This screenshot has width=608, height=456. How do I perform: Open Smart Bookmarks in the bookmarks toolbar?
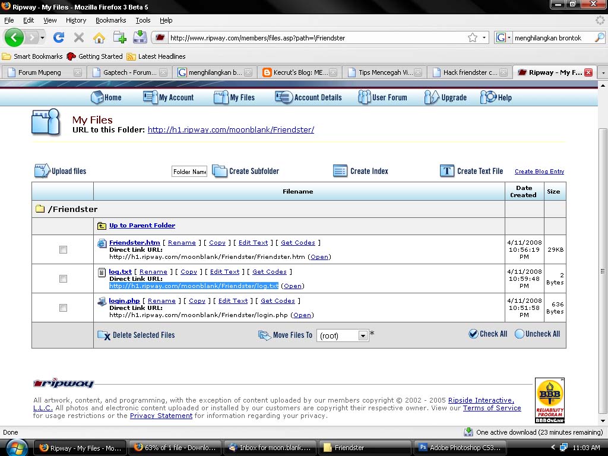pyautogui.click(x=32, y=56)
